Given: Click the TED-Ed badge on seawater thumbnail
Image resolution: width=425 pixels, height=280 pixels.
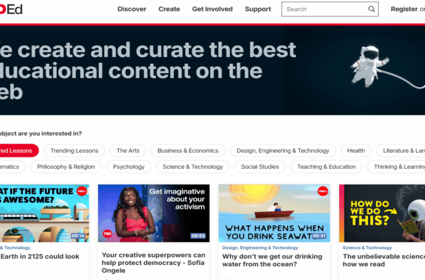Looking at the screenshot, I should pyautogui.click(x=323, y=191).
